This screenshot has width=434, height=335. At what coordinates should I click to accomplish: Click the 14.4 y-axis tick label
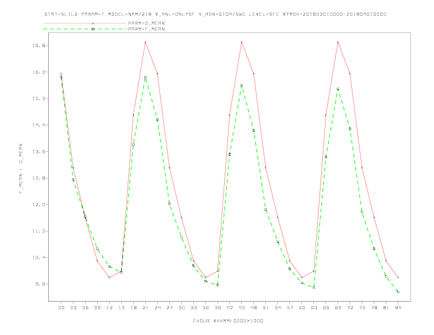tap(38, 125)
